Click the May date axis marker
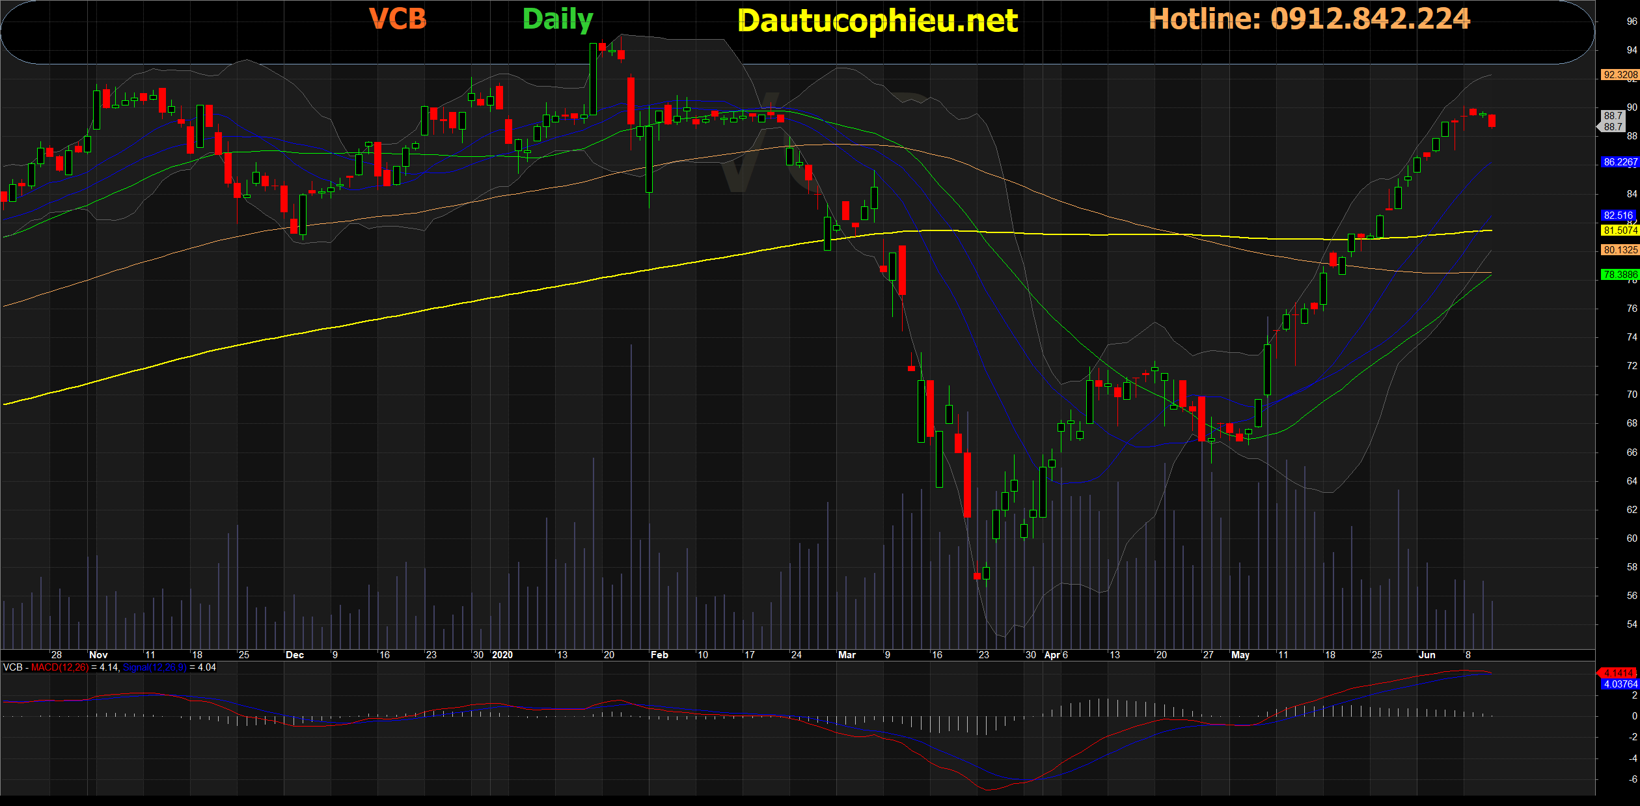The height and width of the screenshot is (806, 1640). [1240, 655]
